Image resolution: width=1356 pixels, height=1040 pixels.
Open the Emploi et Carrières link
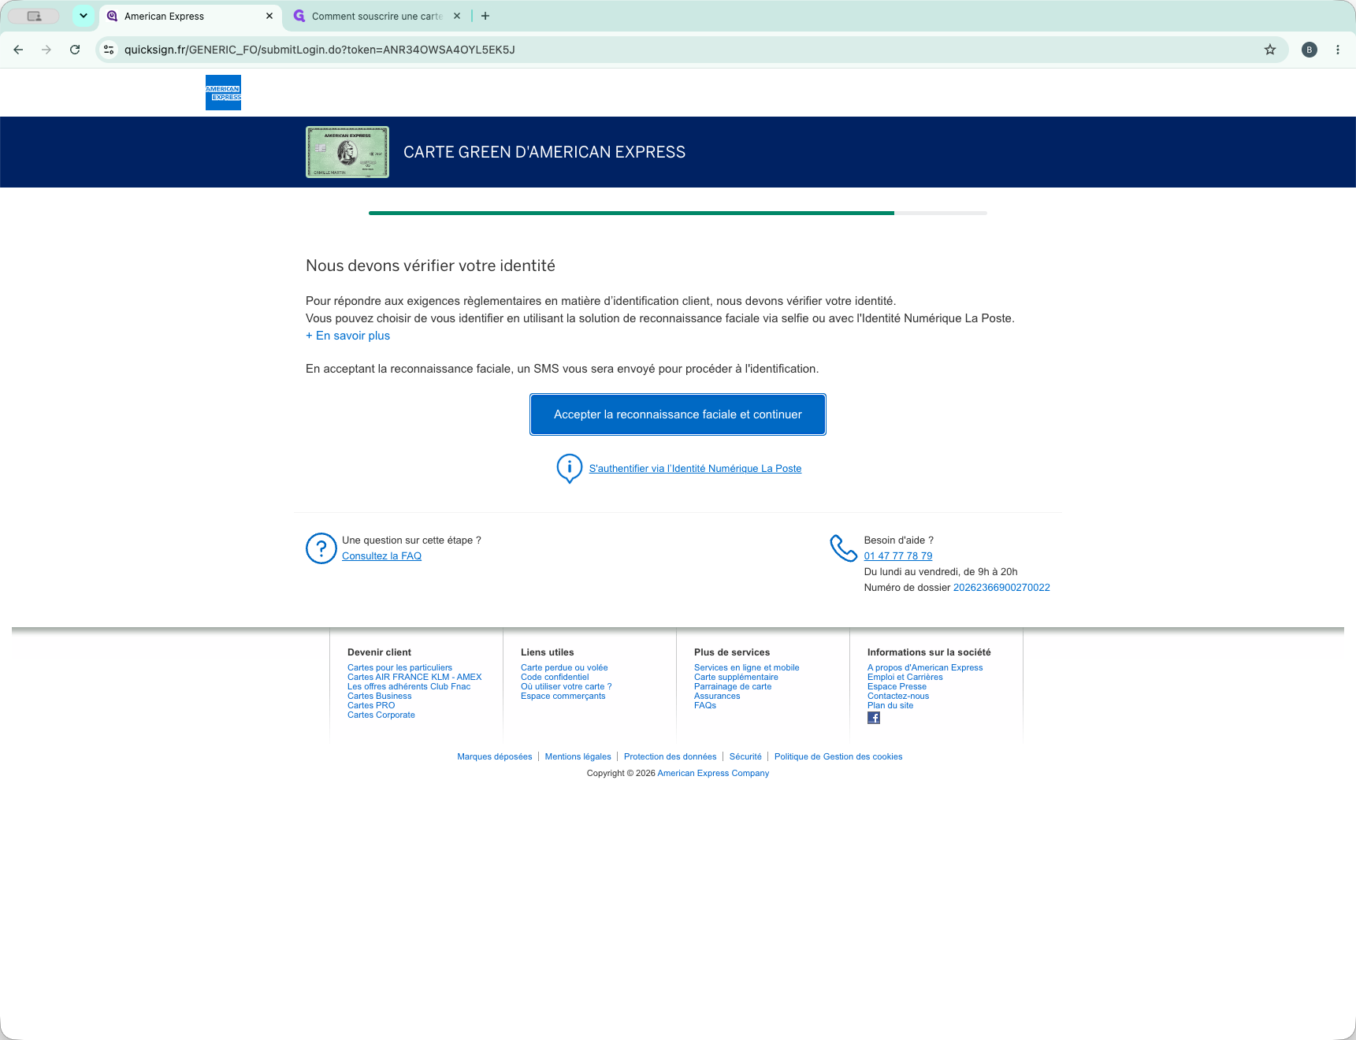(x=905, y=677)
